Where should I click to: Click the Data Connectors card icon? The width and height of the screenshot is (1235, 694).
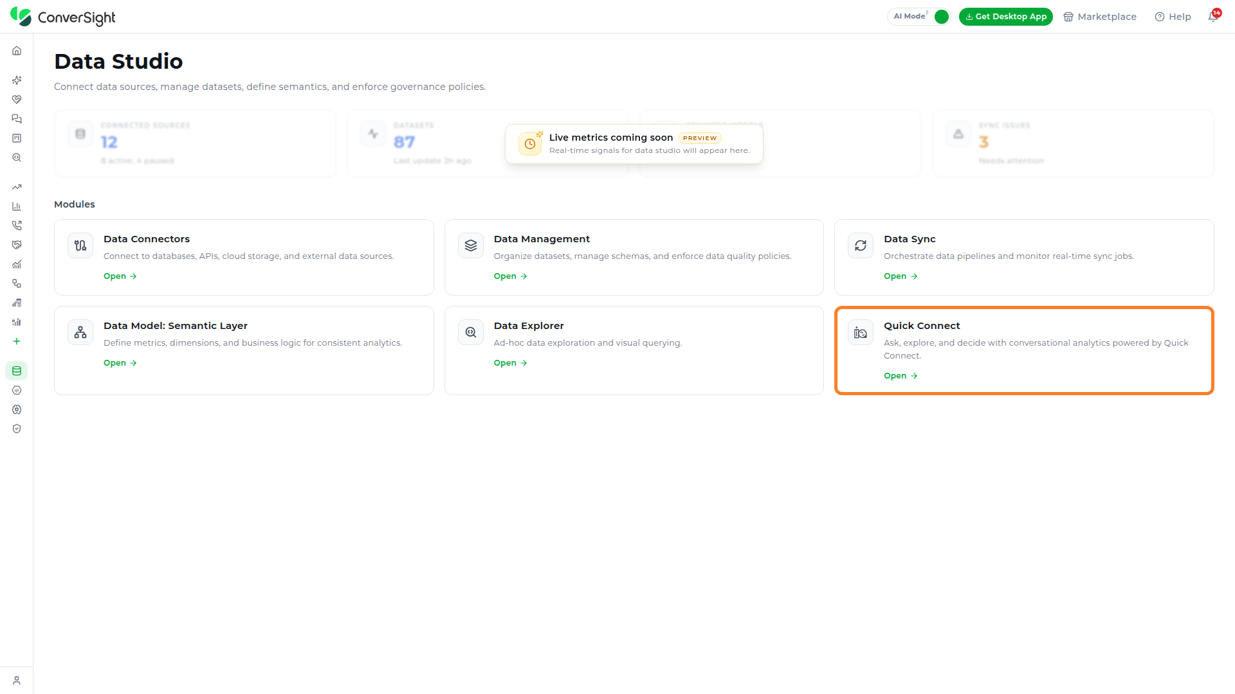coord(80,245)
